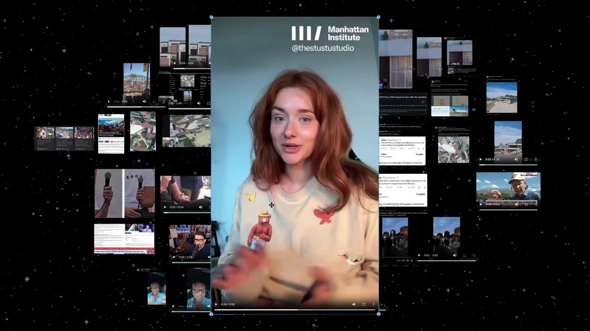
Task: Play the man-in-car video 0:01 / 2:23
Action: pyautogui.click(x=173, y=306)
